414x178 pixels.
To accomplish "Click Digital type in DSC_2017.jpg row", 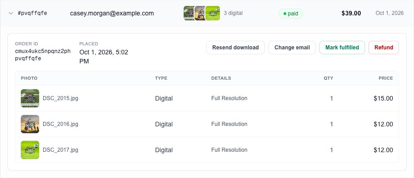I will pyautogui.click(x=164, y=150).
